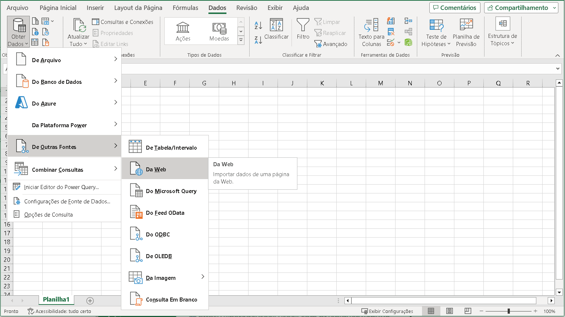Switch to Normal view in status bar
Screen dimensions: 565x317
tap(431, 311)
